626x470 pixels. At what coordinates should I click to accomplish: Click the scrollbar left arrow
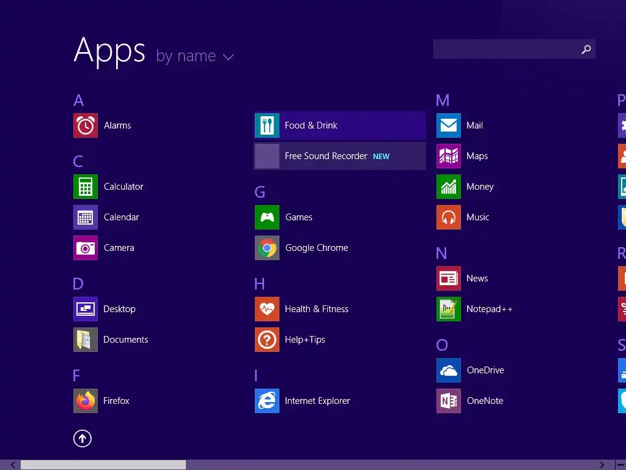13,465
